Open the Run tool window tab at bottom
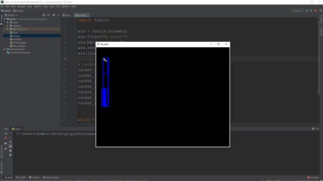 pos(9,177)
